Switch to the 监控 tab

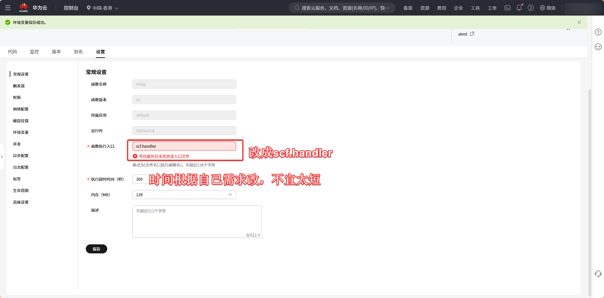[x=34, y=52]
